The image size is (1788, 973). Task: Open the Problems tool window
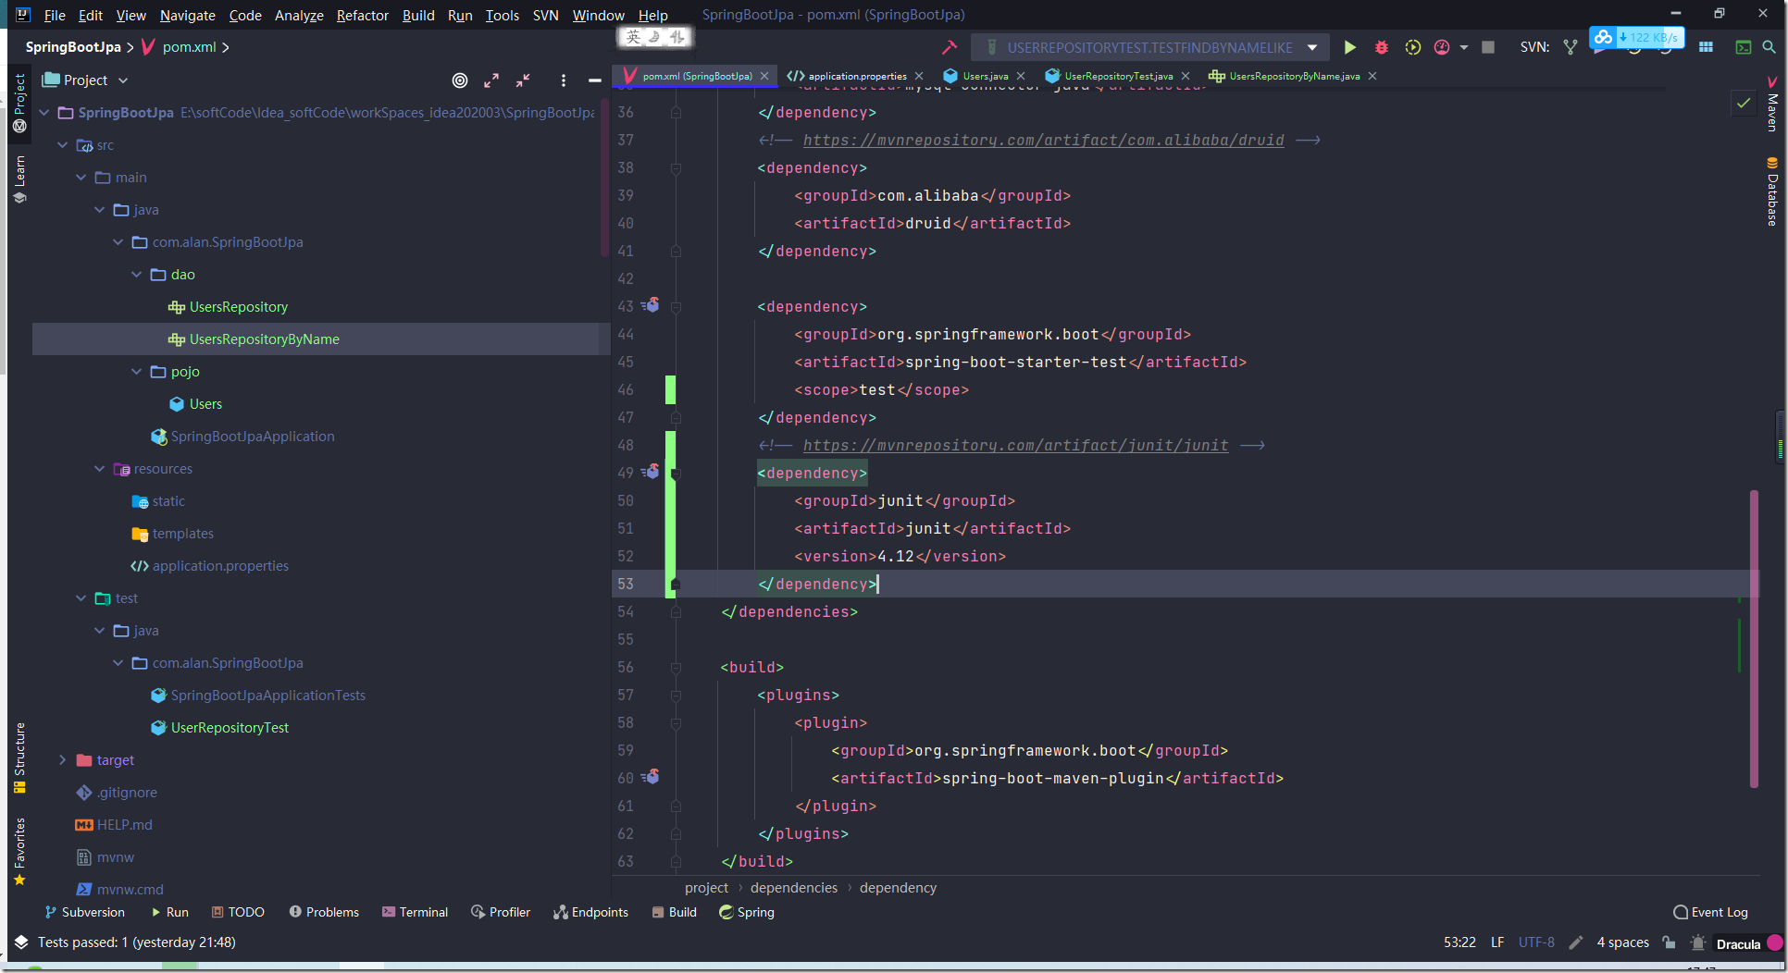(324, 912)
